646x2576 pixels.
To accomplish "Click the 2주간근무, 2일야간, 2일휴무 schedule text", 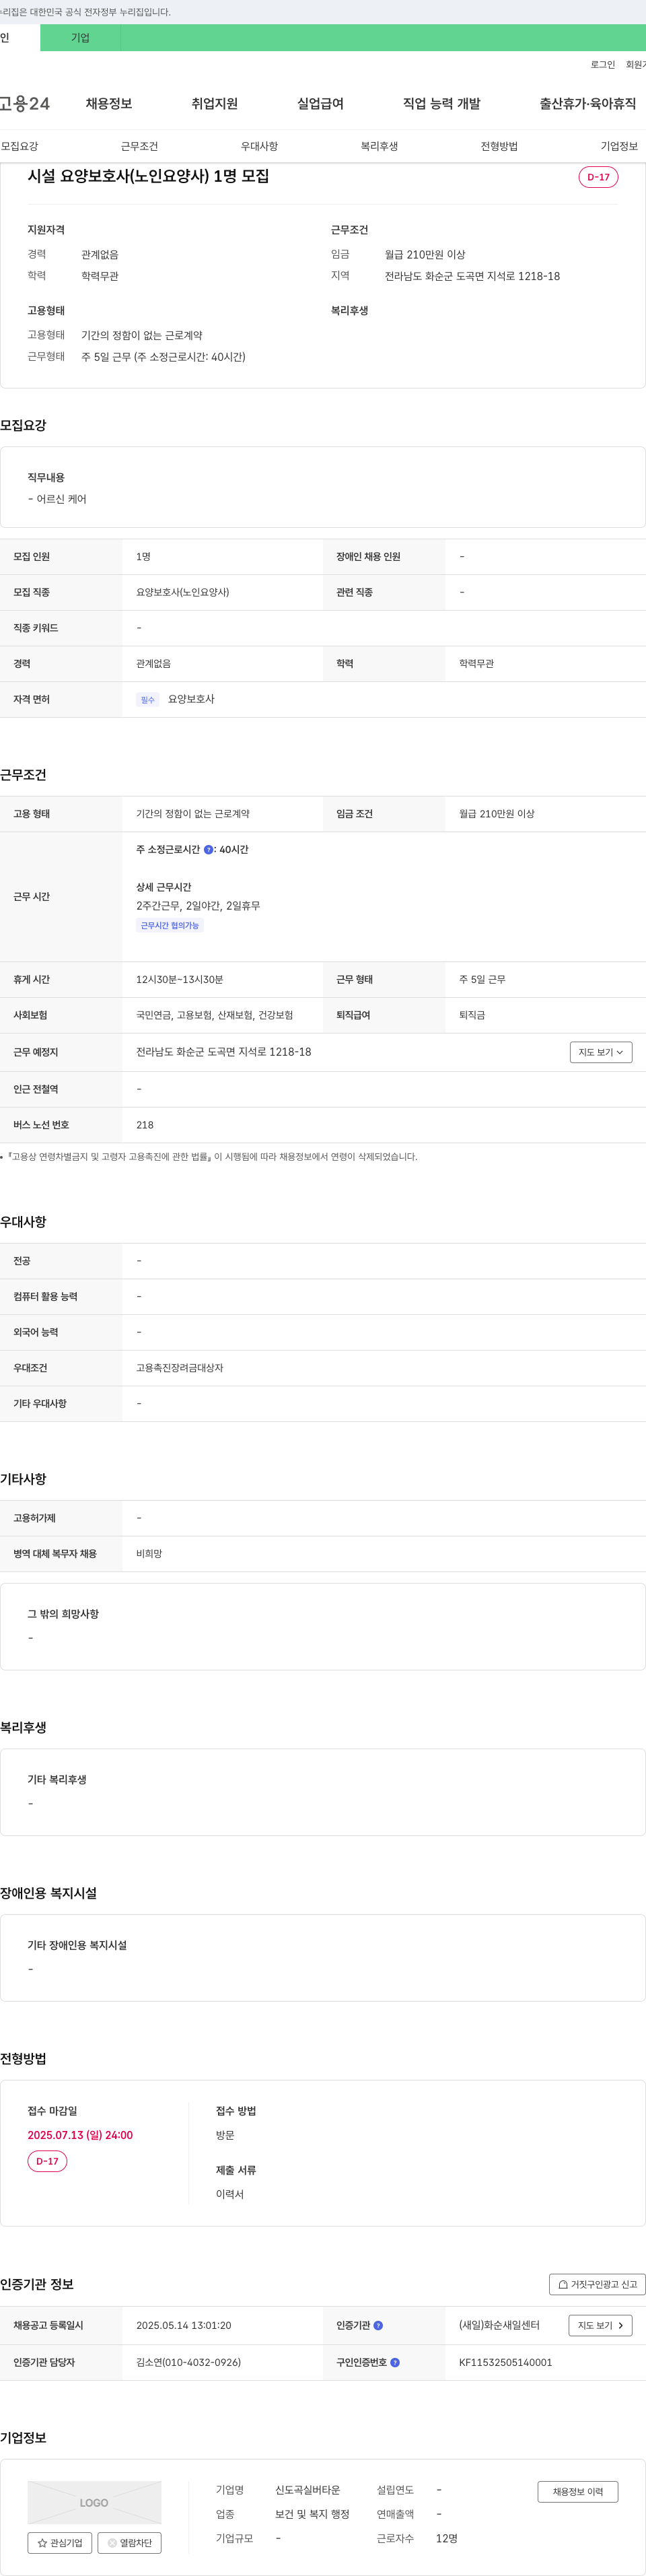I will pyautogui.click(x=198, y=905).
